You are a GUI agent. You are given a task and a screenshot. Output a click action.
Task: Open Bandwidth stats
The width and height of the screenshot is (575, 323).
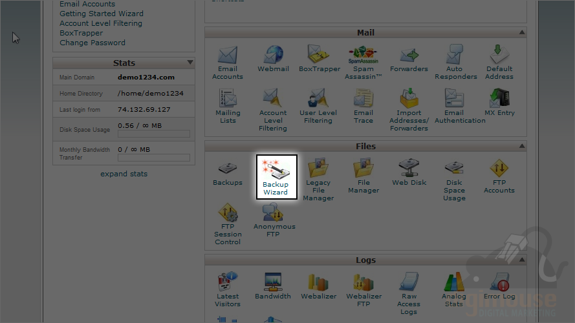click(x=273, y=286)
